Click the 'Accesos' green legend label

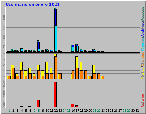[143, 14]
